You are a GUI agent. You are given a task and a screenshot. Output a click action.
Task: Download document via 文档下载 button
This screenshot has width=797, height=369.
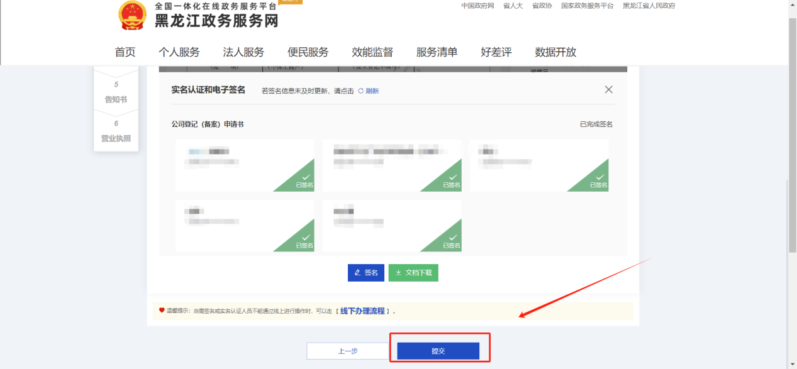pos(413,273)
